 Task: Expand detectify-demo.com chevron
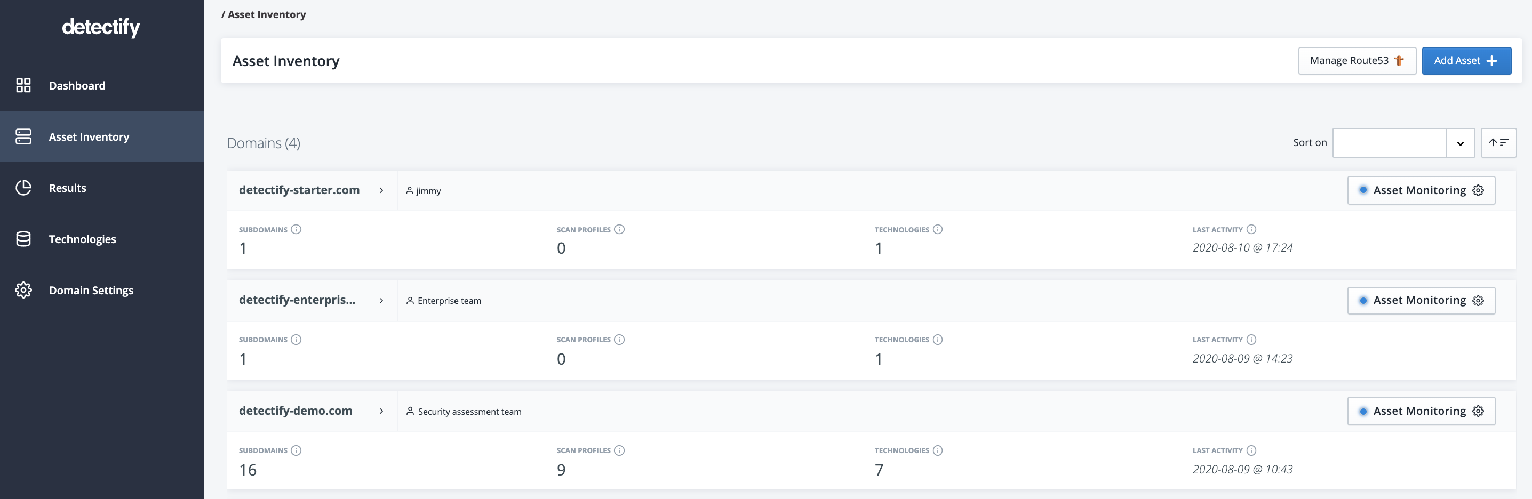click(x=381, y=411)
